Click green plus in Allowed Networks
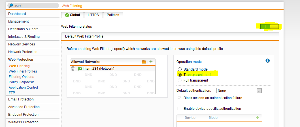Viewport: 300px width, 127px height. [x=151, y=62]
